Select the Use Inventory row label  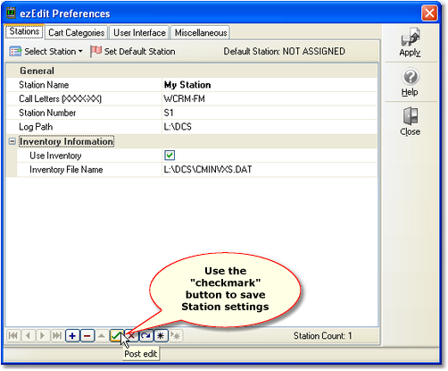[55, 156]
